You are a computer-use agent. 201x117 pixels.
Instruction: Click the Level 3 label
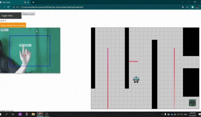pyautogui.click(x=3, y=20)
